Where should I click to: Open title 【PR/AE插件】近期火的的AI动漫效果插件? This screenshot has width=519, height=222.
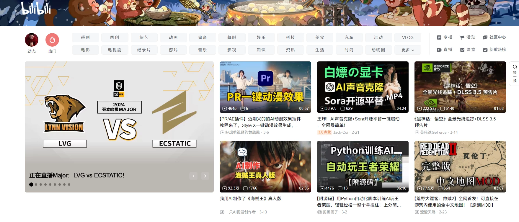click(260, 122)
